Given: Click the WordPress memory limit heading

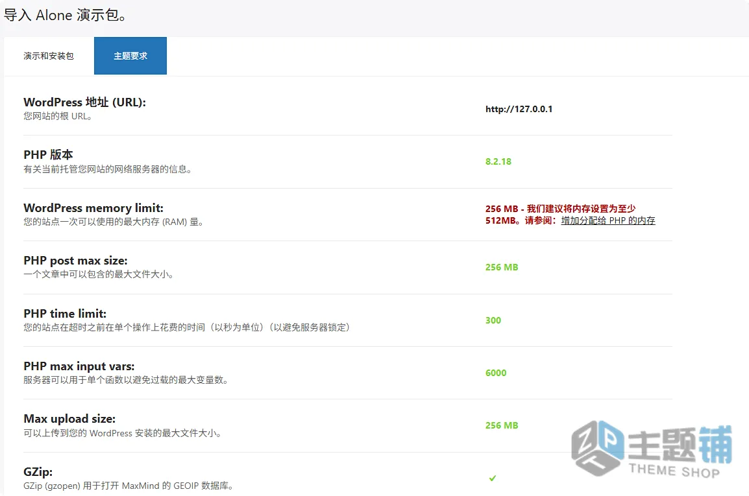Looking at the screenshot, I should point(93,207).
